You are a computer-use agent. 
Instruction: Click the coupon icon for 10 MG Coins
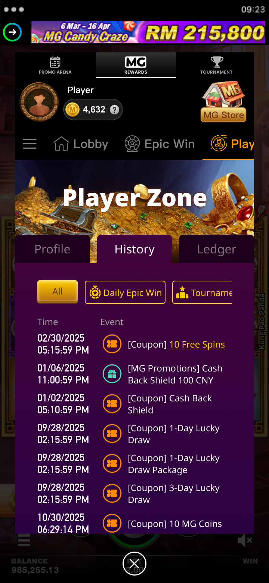click(112, 524)
